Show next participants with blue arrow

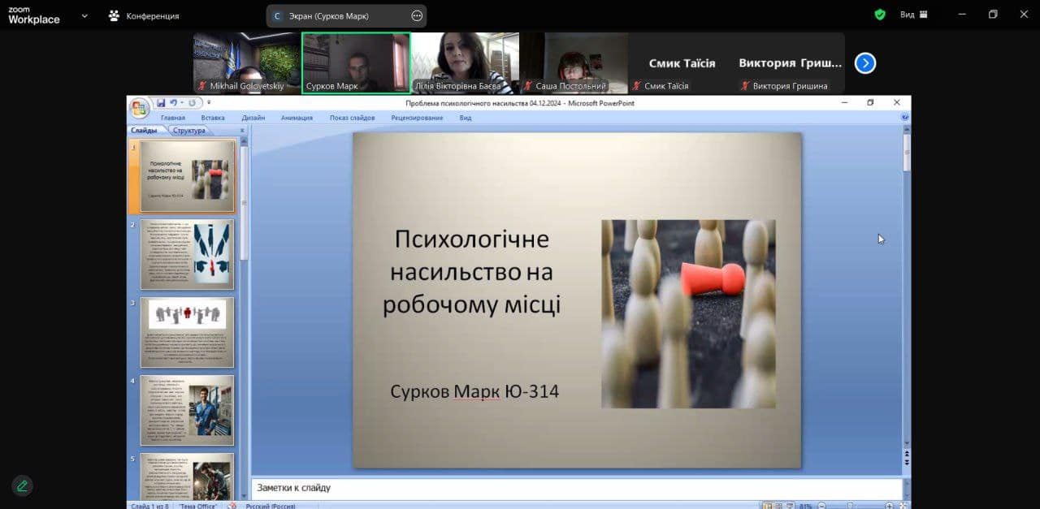pos(865,63)
